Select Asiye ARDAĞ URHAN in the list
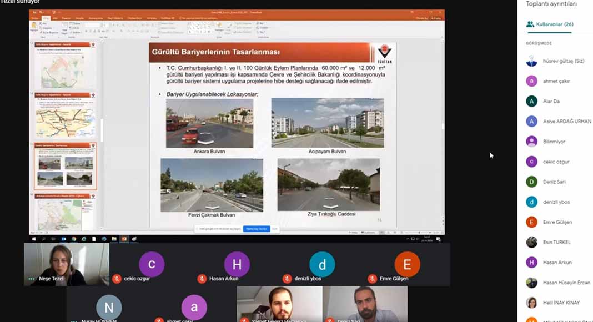 tap(559, 122)
